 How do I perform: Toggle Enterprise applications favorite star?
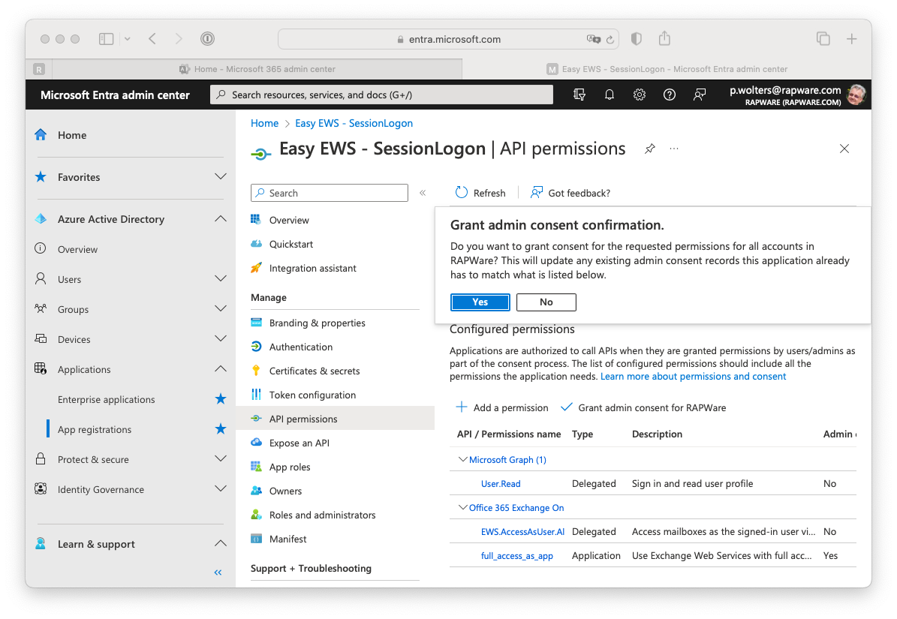tap(220, 399)
